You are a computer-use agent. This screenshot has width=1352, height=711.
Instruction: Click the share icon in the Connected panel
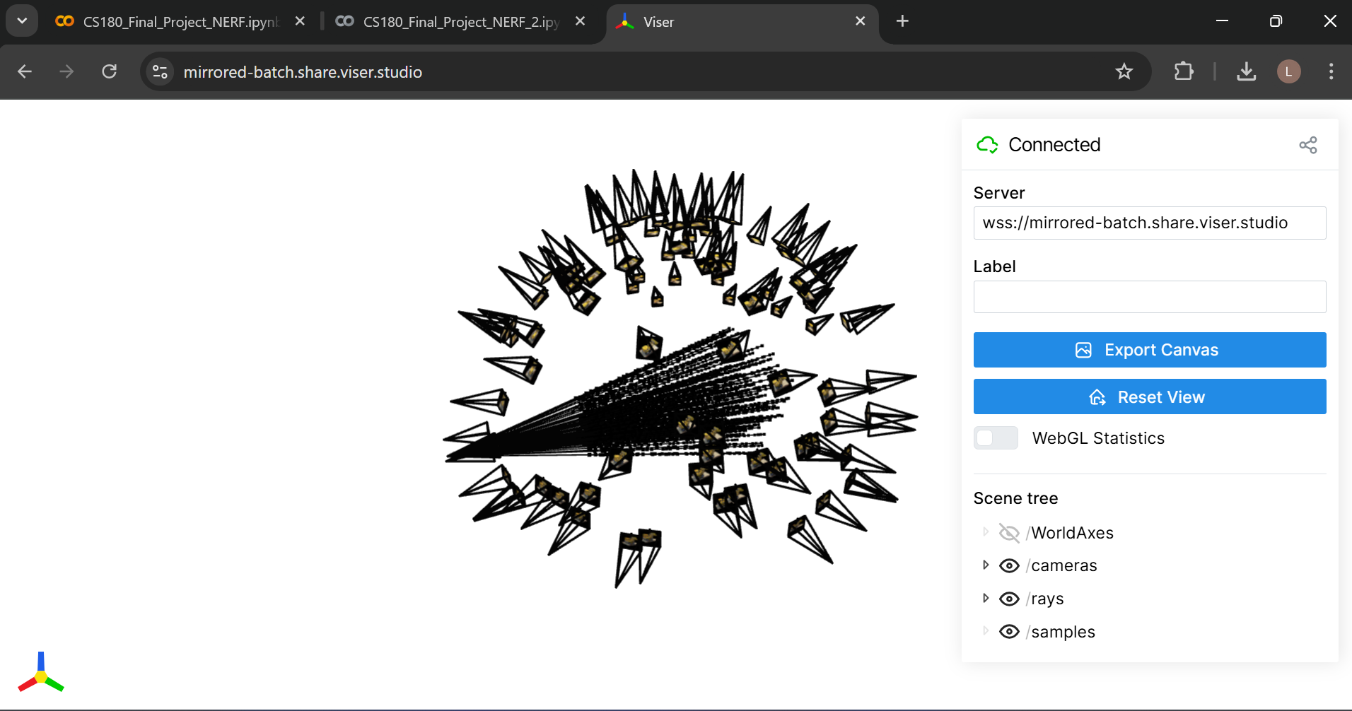tap(1307, 145)
